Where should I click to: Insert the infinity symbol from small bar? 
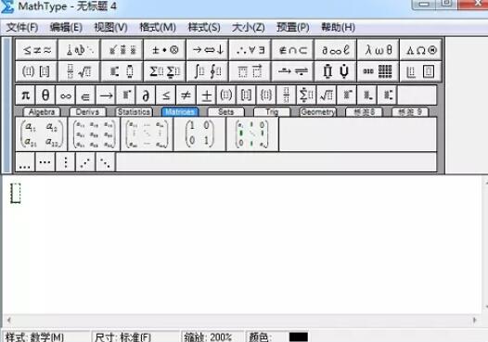coord(66,95)
